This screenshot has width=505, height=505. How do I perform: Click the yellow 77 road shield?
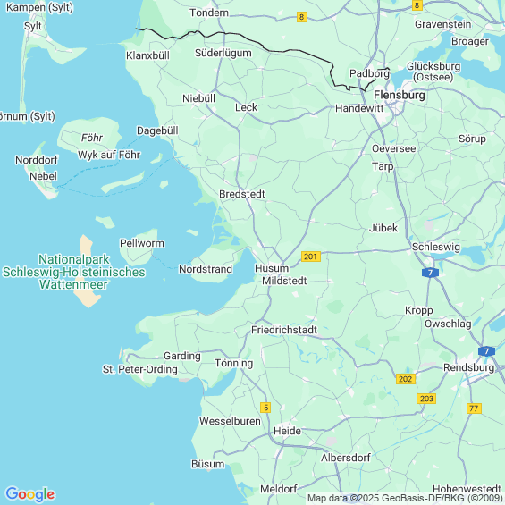coord(474,408)
